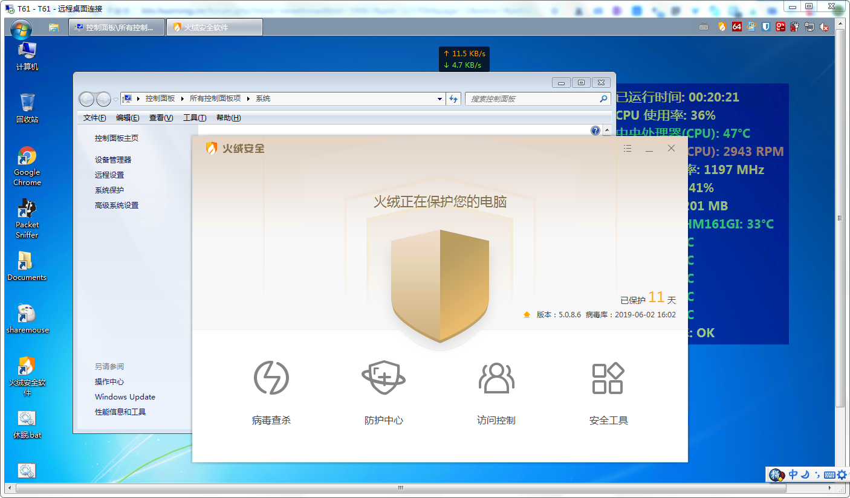The height and width of the screenshot is (498, 850).
Task: Open Huorong hamburger menu icon
Action: (x=628, y=148)
